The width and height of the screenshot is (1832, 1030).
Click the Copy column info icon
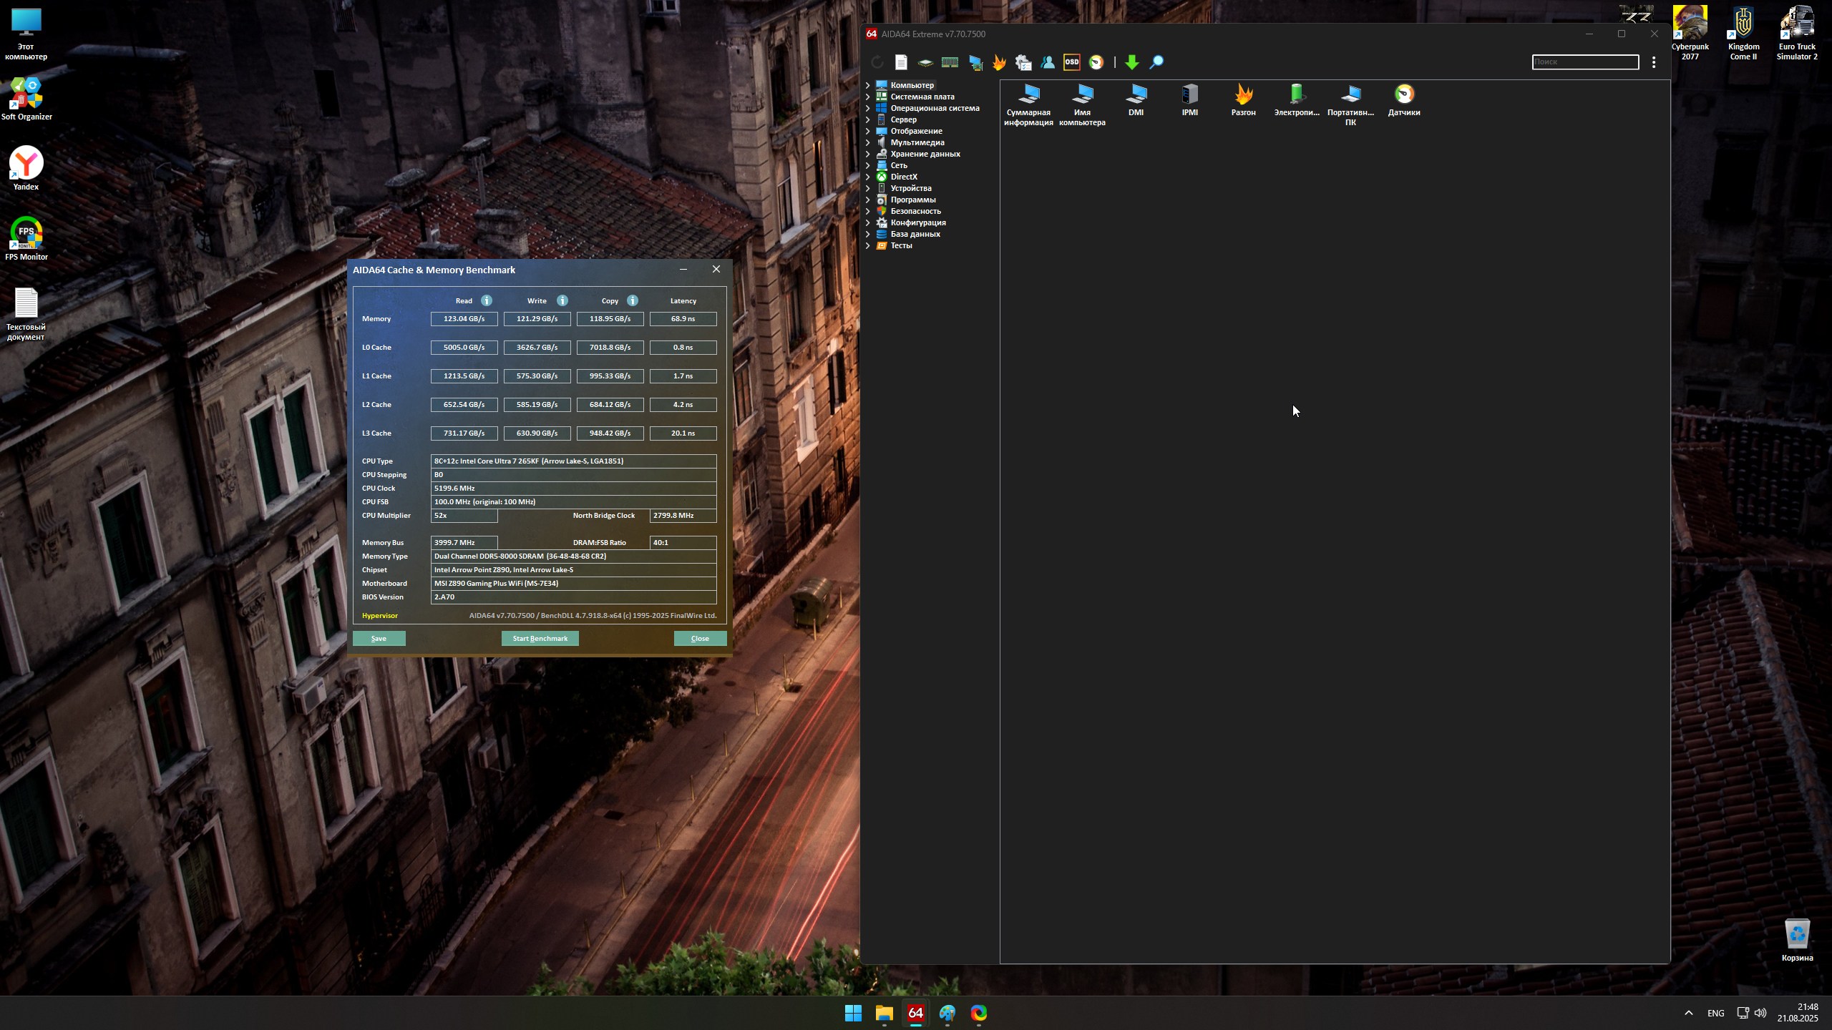coord(633,300)
